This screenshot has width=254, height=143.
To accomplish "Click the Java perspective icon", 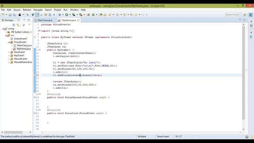I will coord(250,15).
